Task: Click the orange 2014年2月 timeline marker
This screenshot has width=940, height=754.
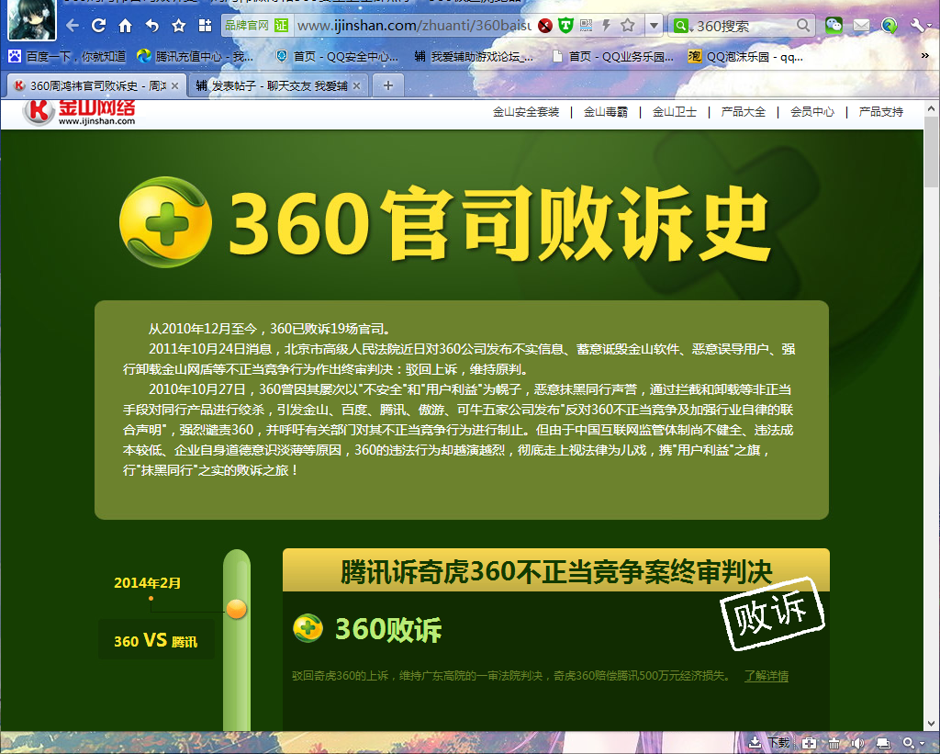Action: click(x=237, y=609)
